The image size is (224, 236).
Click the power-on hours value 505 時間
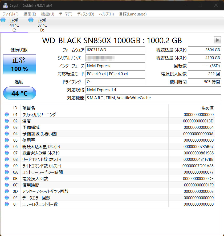pyautogui.click(x=205, y=82)
